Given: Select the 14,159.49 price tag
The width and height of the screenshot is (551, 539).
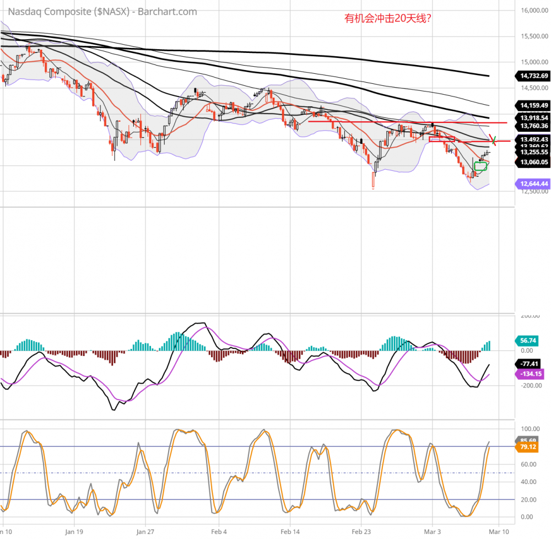Looking at the screenshot, I should pyautogui.click(x=531, y=105).
